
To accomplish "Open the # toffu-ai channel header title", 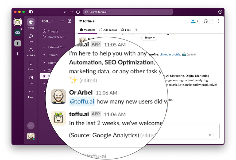I will pyautogui.click(x=87, y=21).
